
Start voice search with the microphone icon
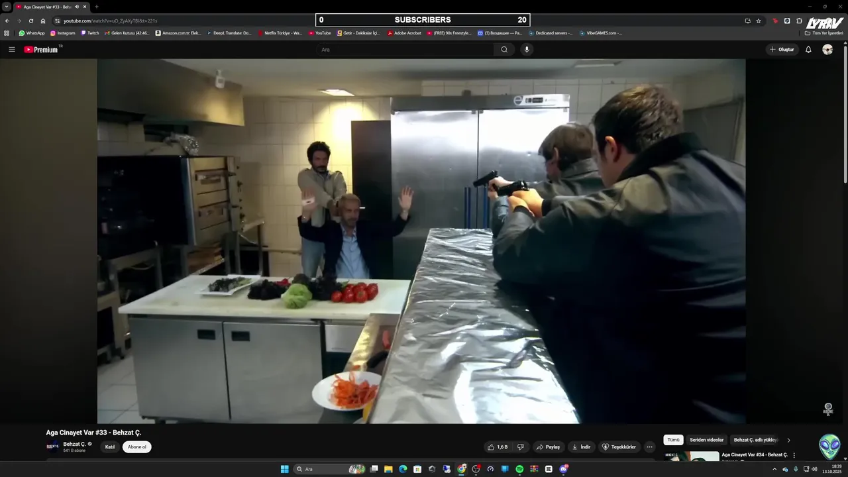pyautogui.click(x=527, y=50)
